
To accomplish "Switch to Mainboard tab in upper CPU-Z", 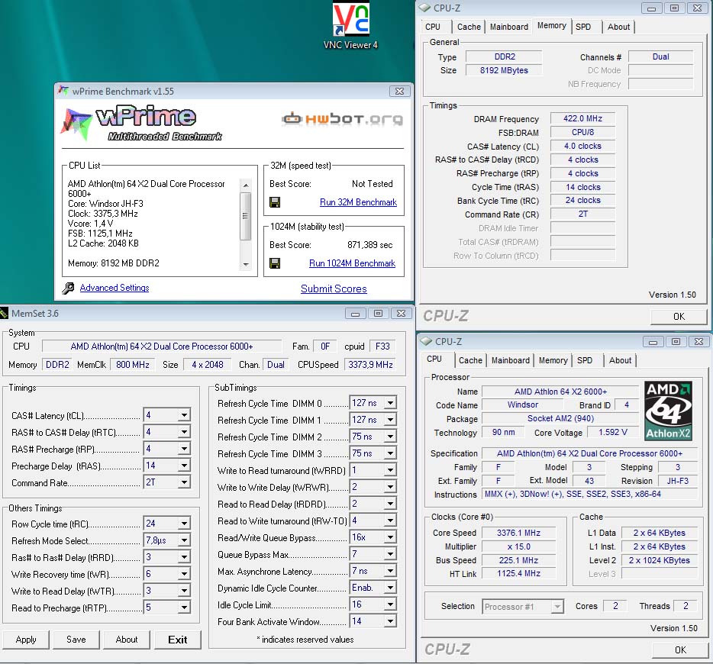I will coord(509,27).
